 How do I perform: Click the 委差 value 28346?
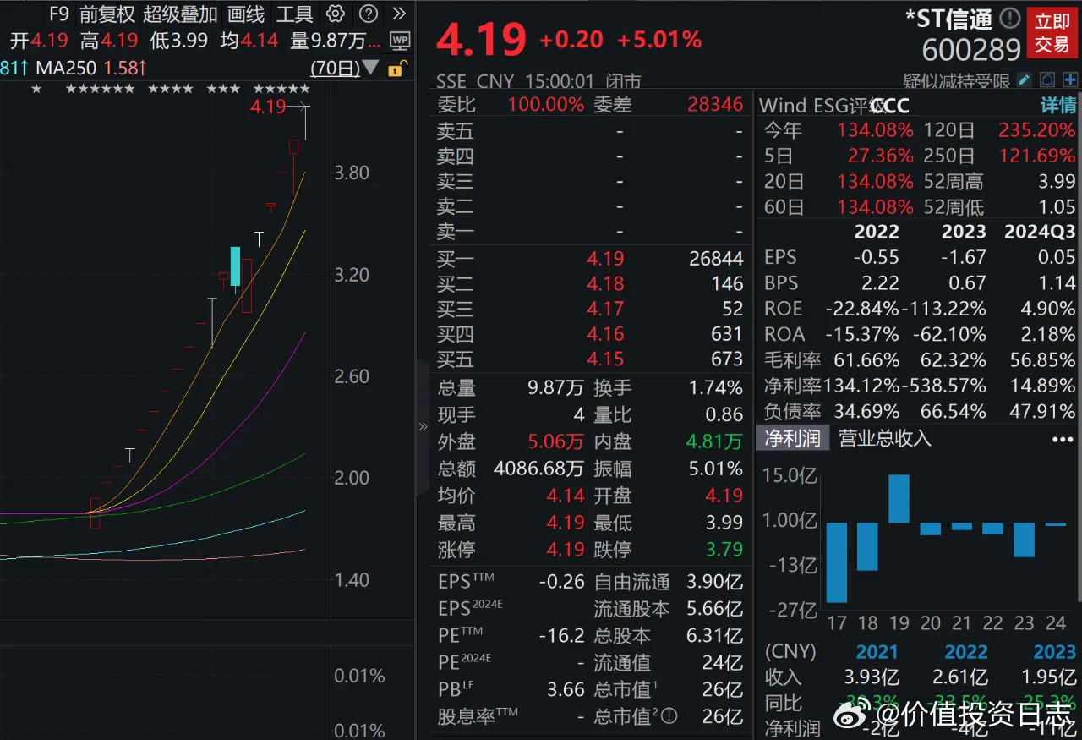coord(715,104)
